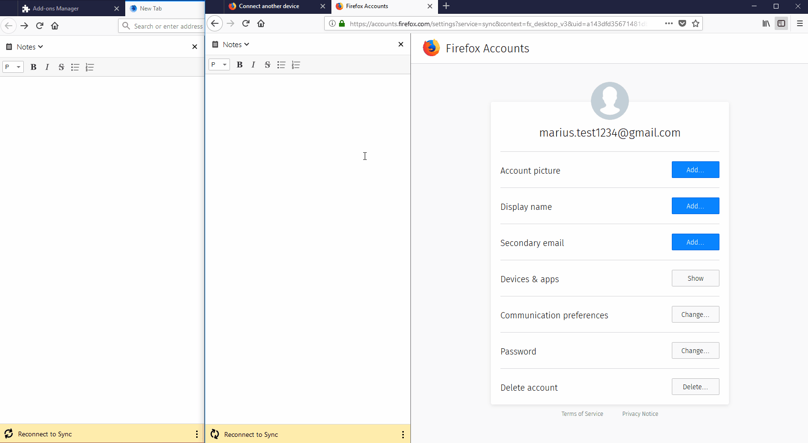
Task: Click sync arrows icon in front window footer
Action: (215, 434)
